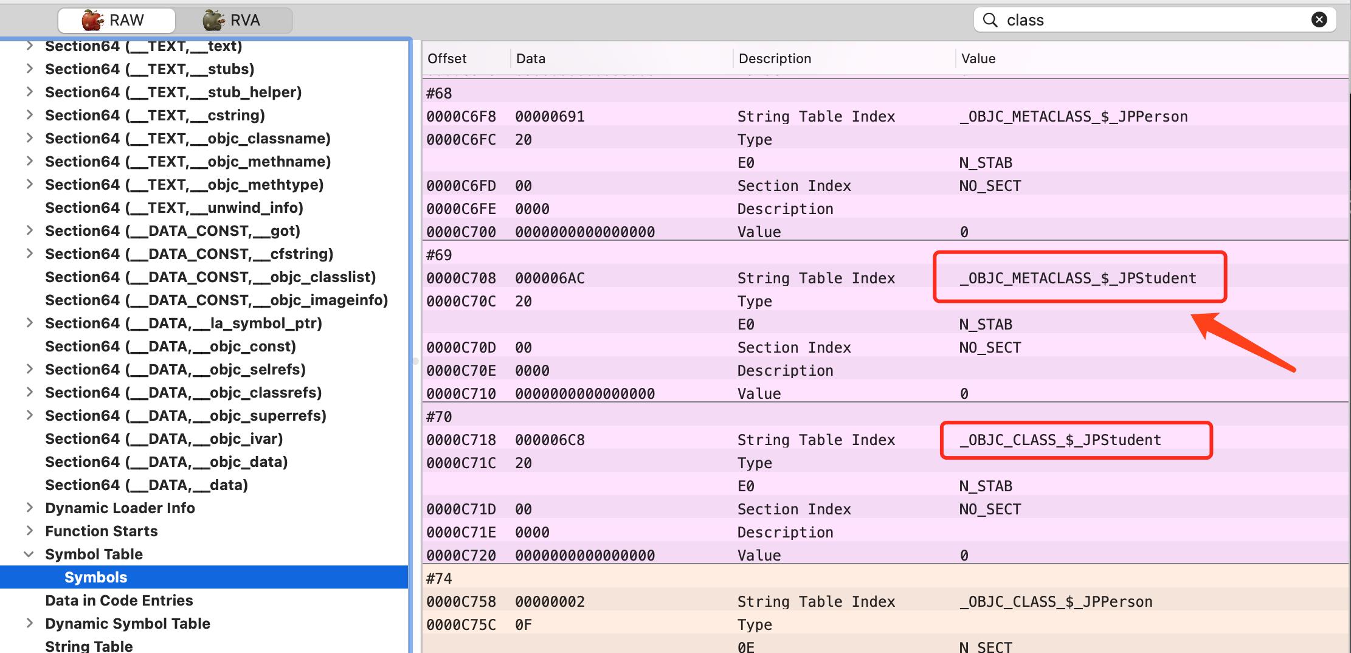The height and width of the screenshot is (653, 1351).
Task: Click the Value column header
Action: click(1151, 58)
